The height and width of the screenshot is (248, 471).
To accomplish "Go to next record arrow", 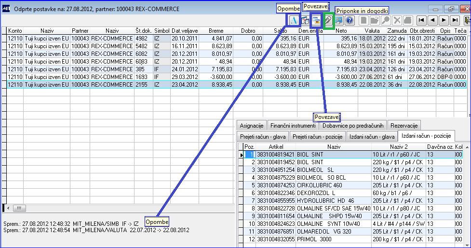I will click(444, 20).
